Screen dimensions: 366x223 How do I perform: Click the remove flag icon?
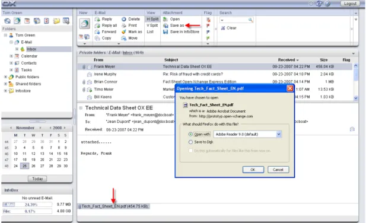click(x=208, y=20)
